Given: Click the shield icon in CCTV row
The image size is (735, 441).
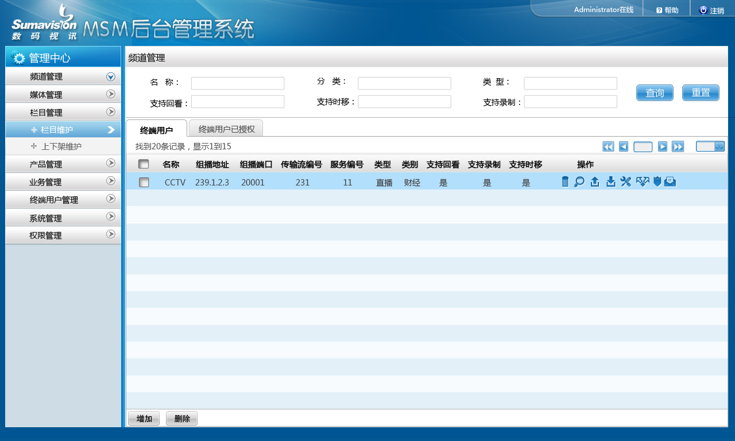Looking at the screenshot, I should pyautogui.click(x=657, y=181).
